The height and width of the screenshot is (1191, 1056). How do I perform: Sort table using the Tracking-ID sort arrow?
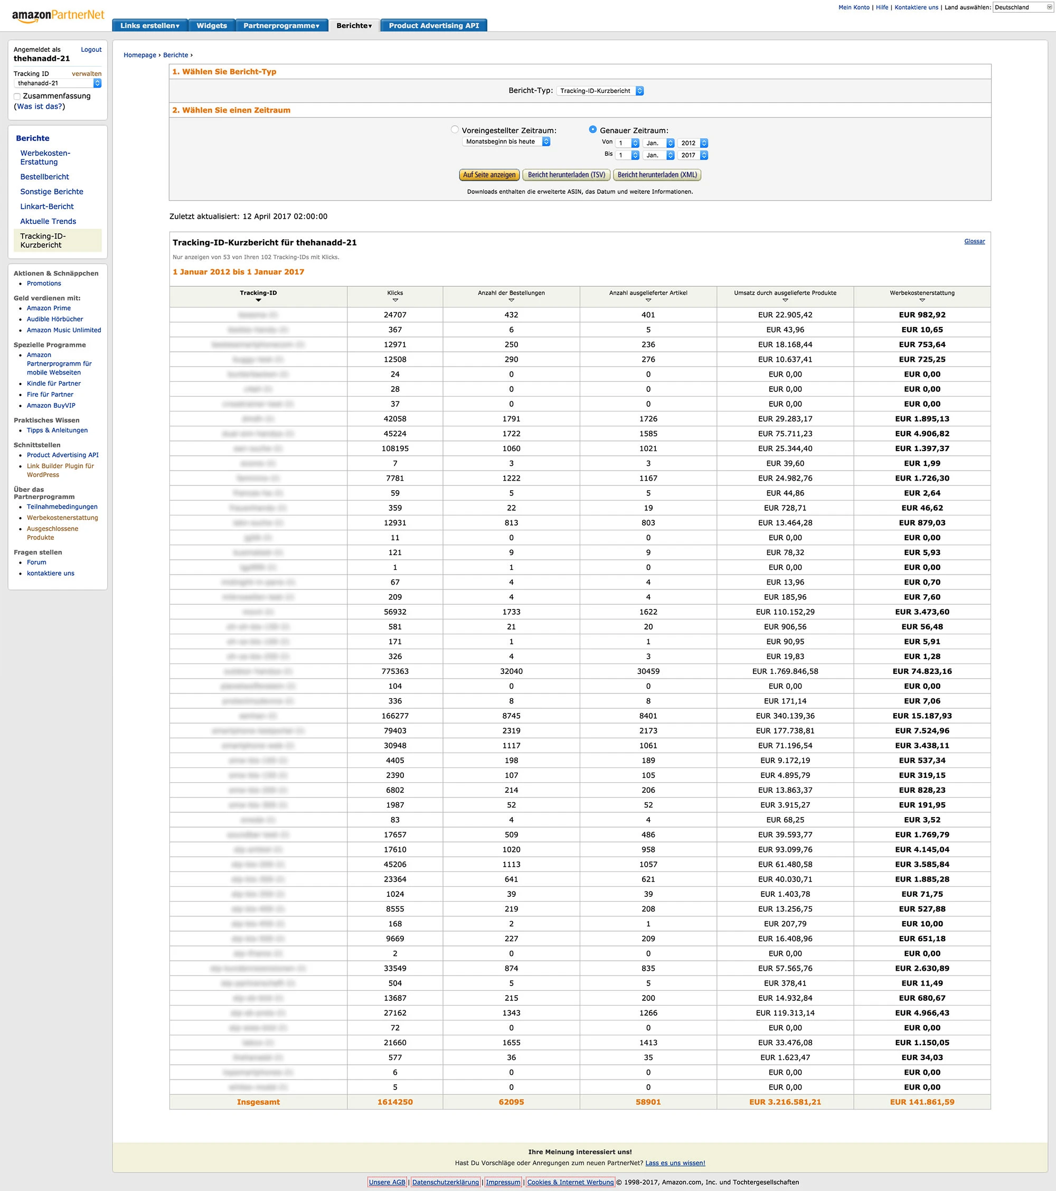(259, 301)
